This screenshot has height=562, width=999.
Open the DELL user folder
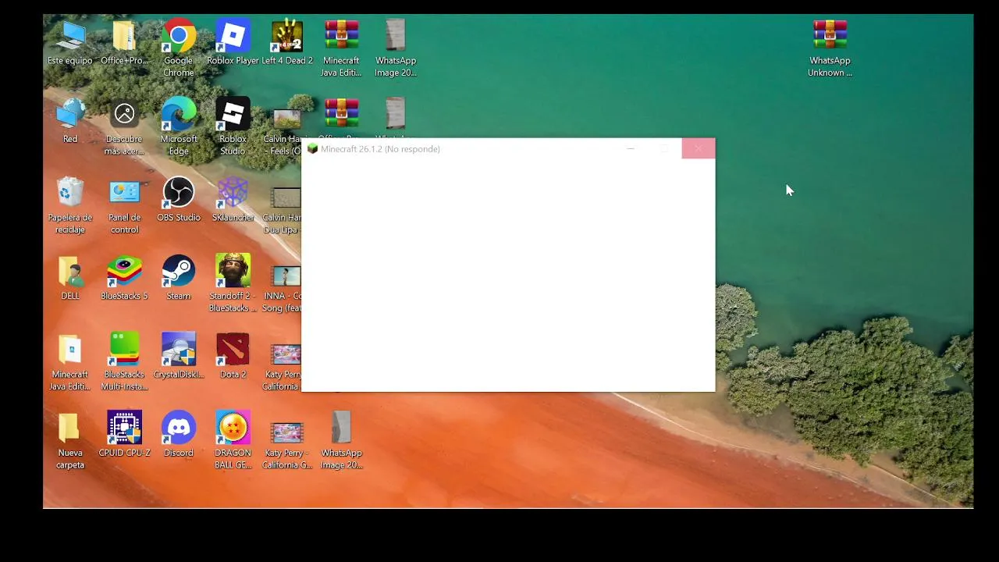pyautogui.click(x=70, y=279)
